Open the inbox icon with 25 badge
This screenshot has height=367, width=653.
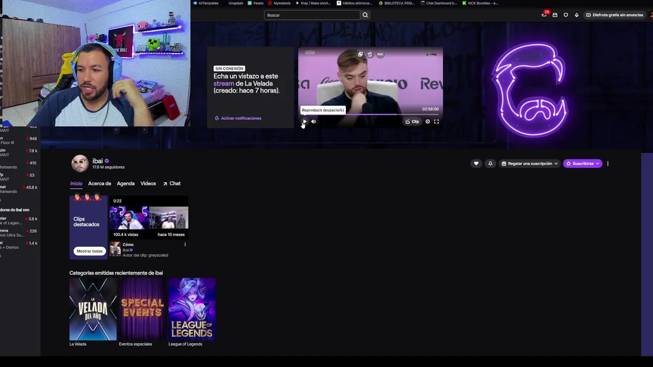pos(544,14)
